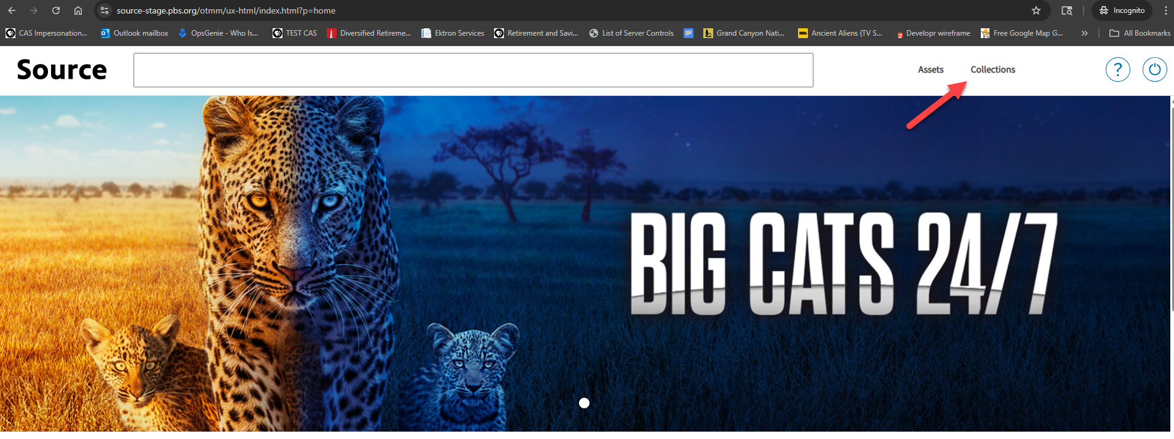The image size is (1174, 439).
Task: Click the Source search field
Action: pyautogui.click(x=473, y=70)
